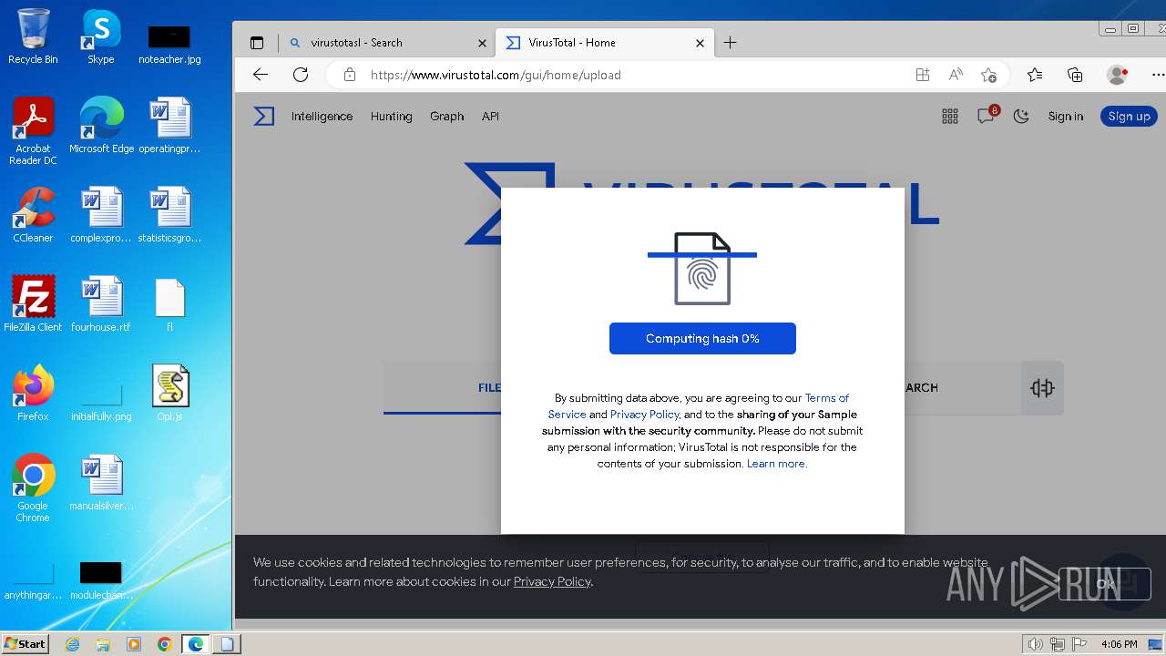Open the VirusTotal apps grid menu
Screen dimensions: 1166x656
[x=950, y=116]
